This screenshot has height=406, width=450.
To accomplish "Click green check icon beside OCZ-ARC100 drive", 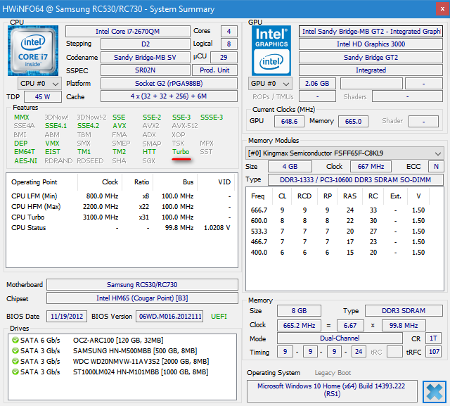I will pyautogui.click(x=15, y=341).
